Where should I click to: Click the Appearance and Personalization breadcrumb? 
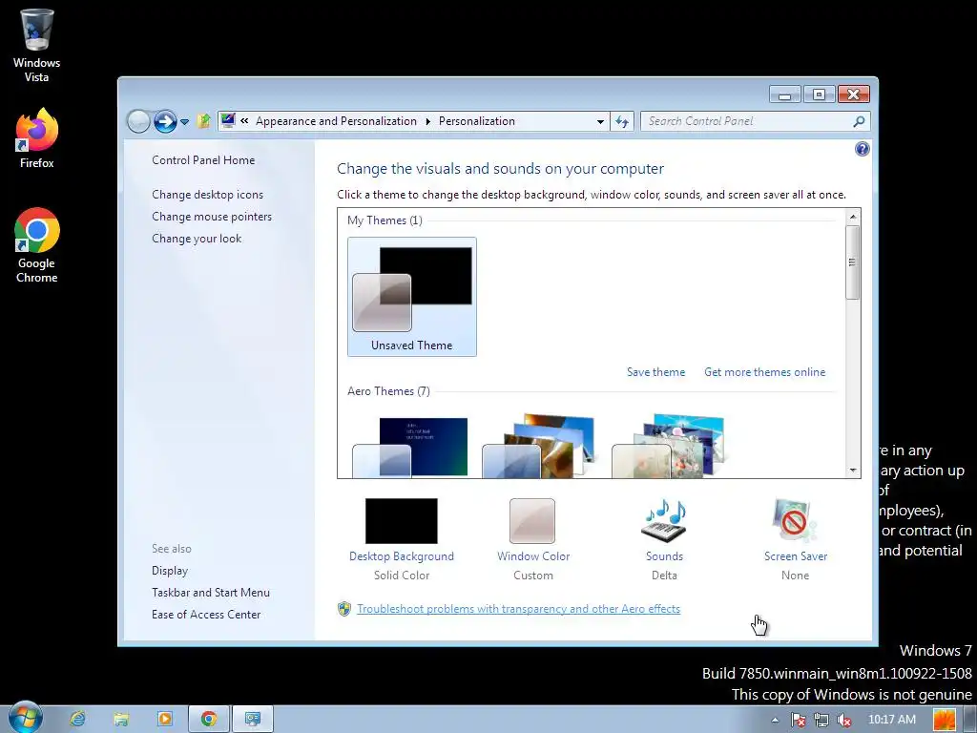pos(336,121)
